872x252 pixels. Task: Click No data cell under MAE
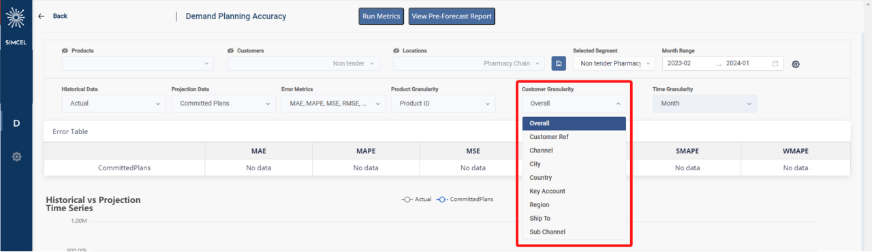[259, 168]
